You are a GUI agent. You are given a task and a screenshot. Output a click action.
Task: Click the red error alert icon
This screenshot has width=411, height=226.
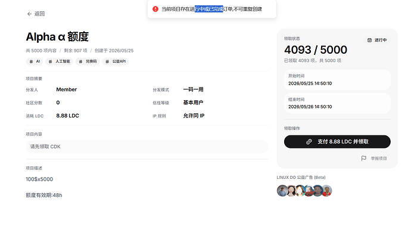(155, 9)
